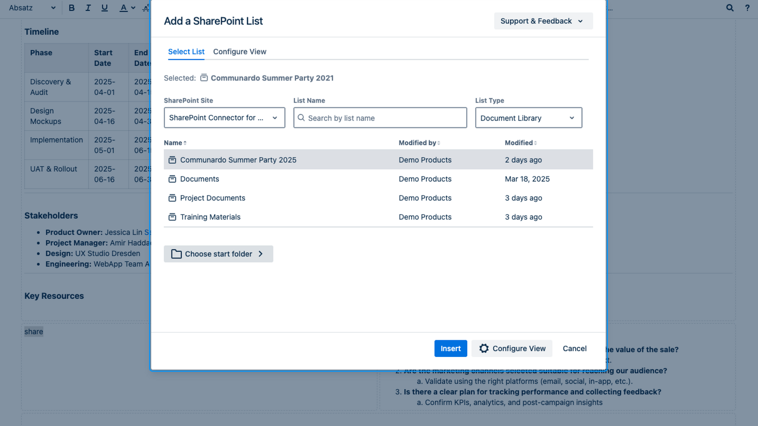Screen dimensions: 758x426
Task: Select the Documents list row
Action: 379,179
